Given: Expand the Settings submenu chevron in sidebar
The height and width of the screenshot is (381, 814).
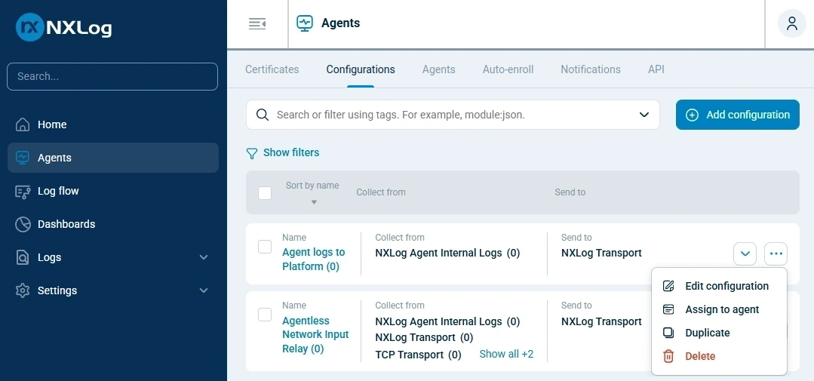Looking at the screenshot, I should [204, 290].
